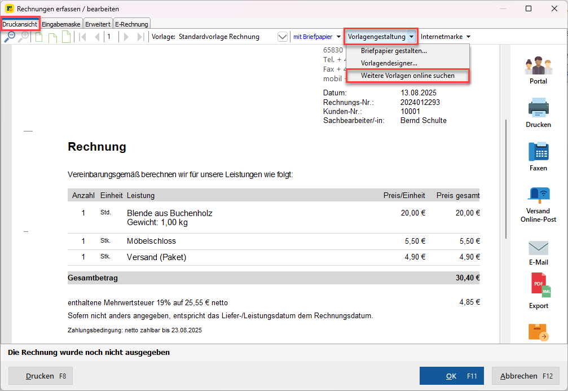Click the PDF XML Export icon
Viewport: 568px width, 391px height.
(x=540, y=285)
